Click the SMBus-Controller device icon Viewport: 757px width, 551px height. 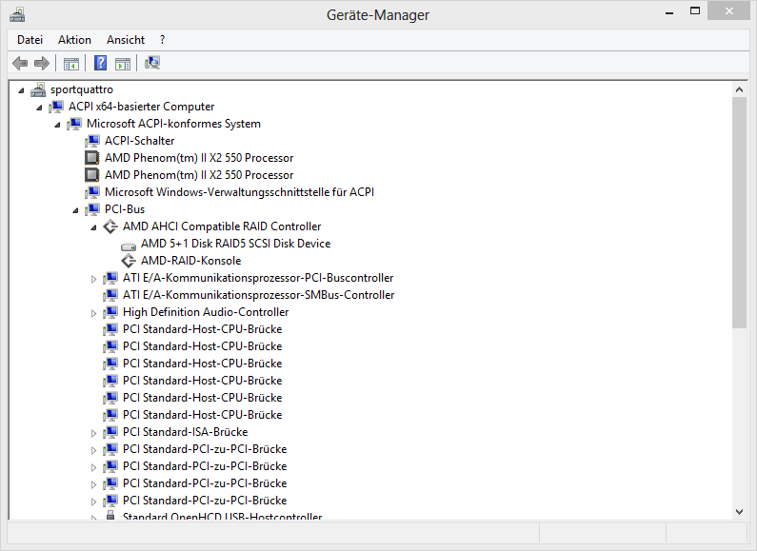point(110,294)
